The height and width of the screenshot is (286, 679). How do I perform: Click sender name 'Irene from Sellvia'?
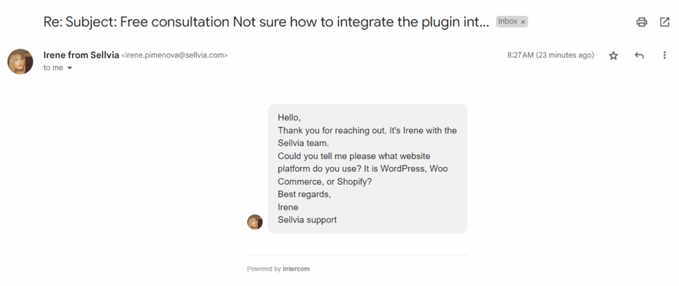click(82, 55)
